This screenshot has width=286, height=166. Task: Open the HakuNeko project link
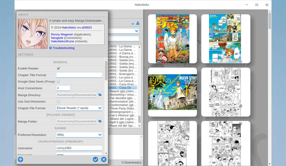click(x=69, y=27)
